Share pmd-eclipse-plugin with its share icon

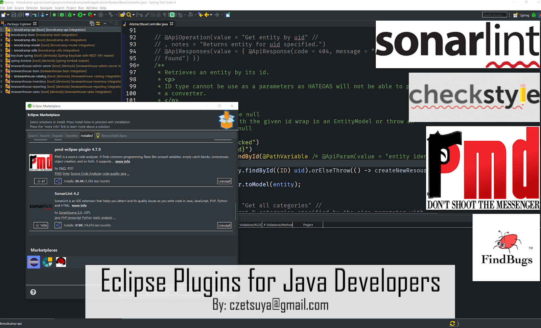point(58,181)
